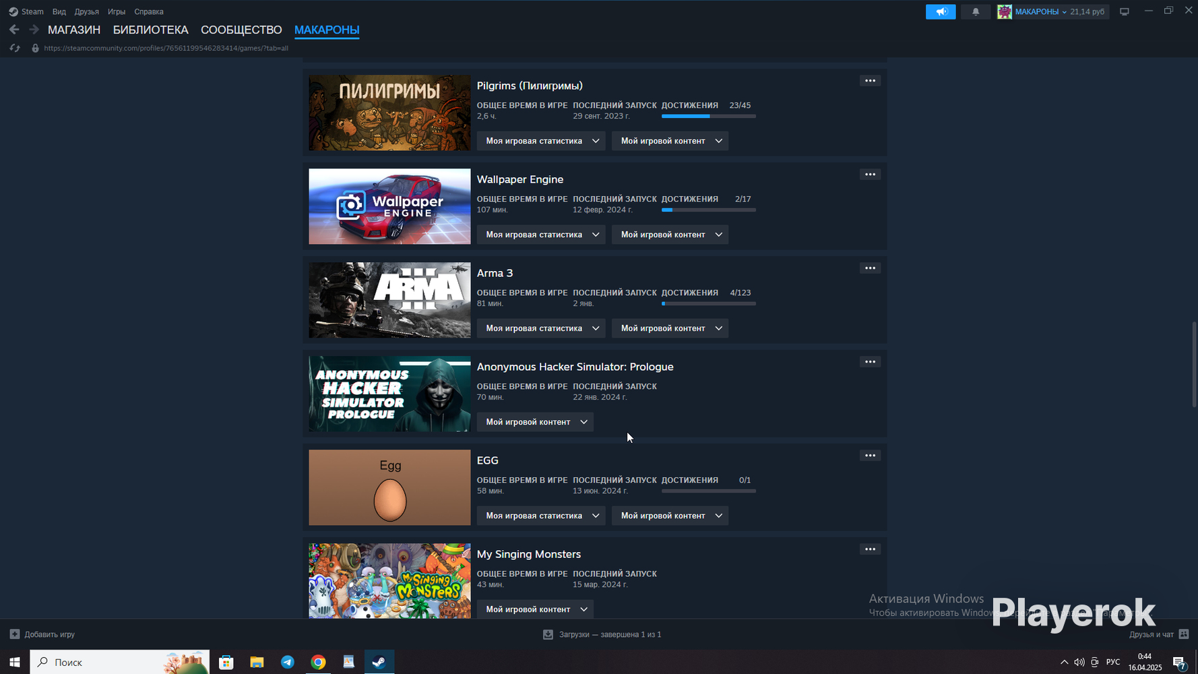Click the Arma 3 game cover image

tap(389, 300)
